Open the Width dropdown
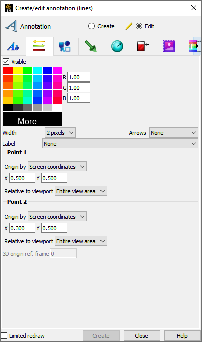 coord(60,133)
